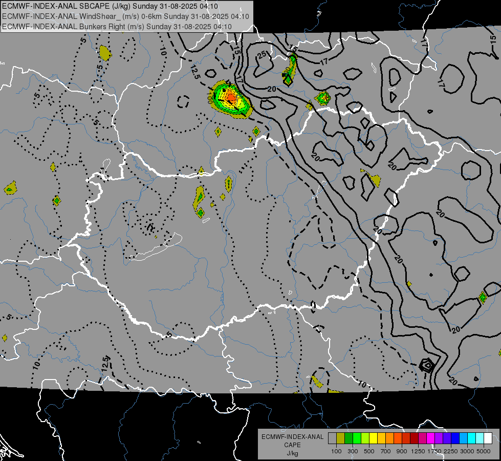Click the legend value 900
The height and width of the screenshot is (461, 501).
[402, 451]
